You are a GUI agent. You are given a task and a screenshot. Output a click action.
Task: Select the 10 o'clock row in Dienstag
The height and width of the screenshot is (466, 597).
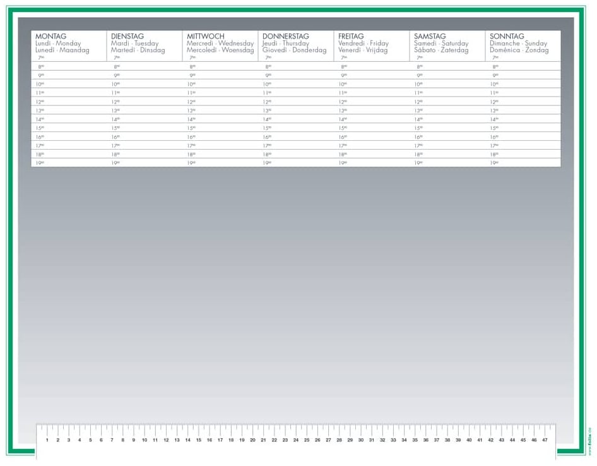pos(144,84)
